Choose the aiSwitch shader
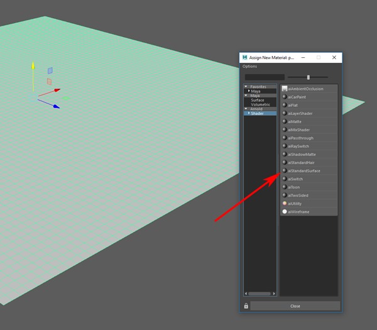Screen dimensions: 377x330 [x=309, y=179]
